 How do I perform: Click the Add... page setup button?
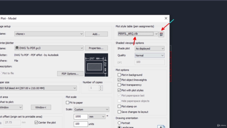point(96,34)
